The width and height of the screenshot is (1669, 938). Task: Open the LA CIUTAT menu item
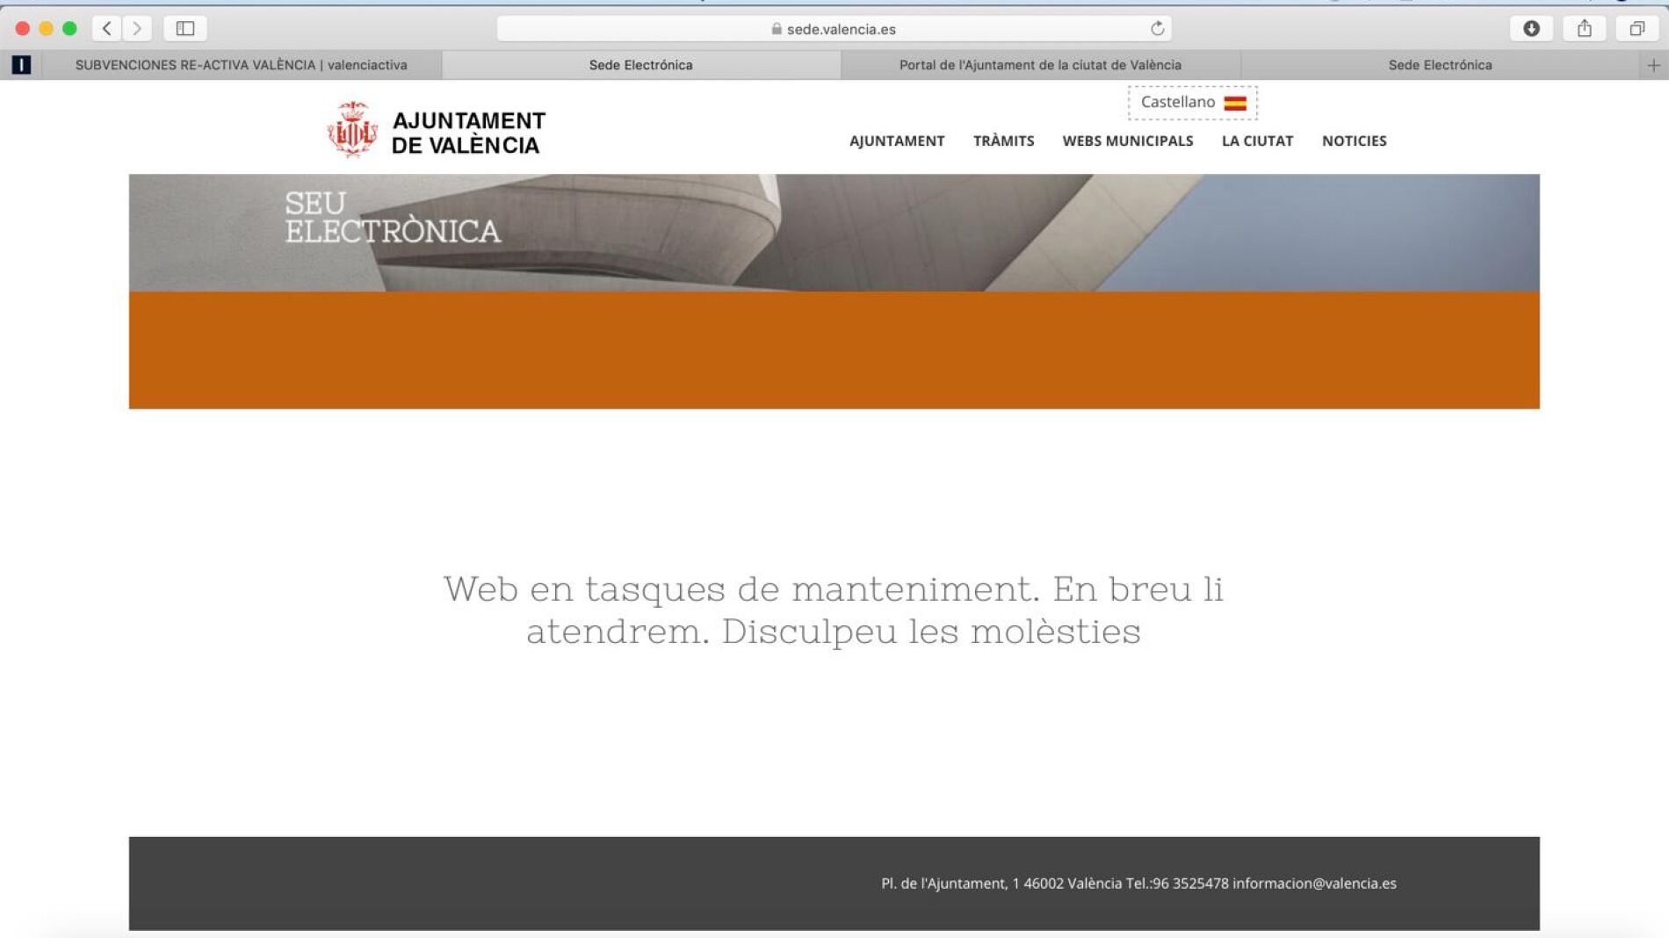[x=1257, y=141]
